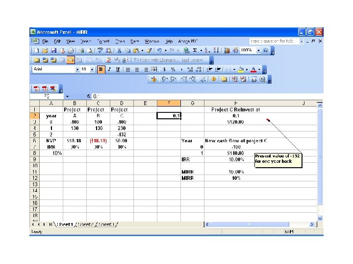The width and height of the screenshot is (353, 264).
Task: Click the Save icon in the toolbar
Action: pyautogui.click(x=53, y=51)
